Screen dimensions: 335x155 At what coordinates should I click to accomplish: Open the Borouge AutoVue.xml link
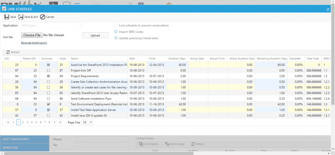click(34, 43)
